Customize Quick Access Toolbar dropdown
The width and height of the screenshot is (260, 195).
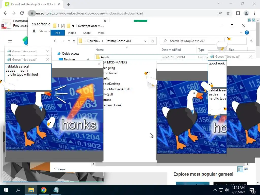tap(73, 26)
